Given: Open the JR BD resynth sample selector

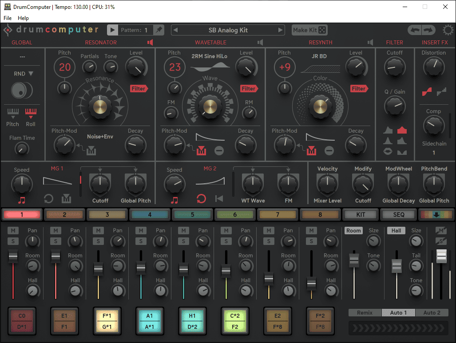Looking at the screenshot, I should (x=319, y=56).
